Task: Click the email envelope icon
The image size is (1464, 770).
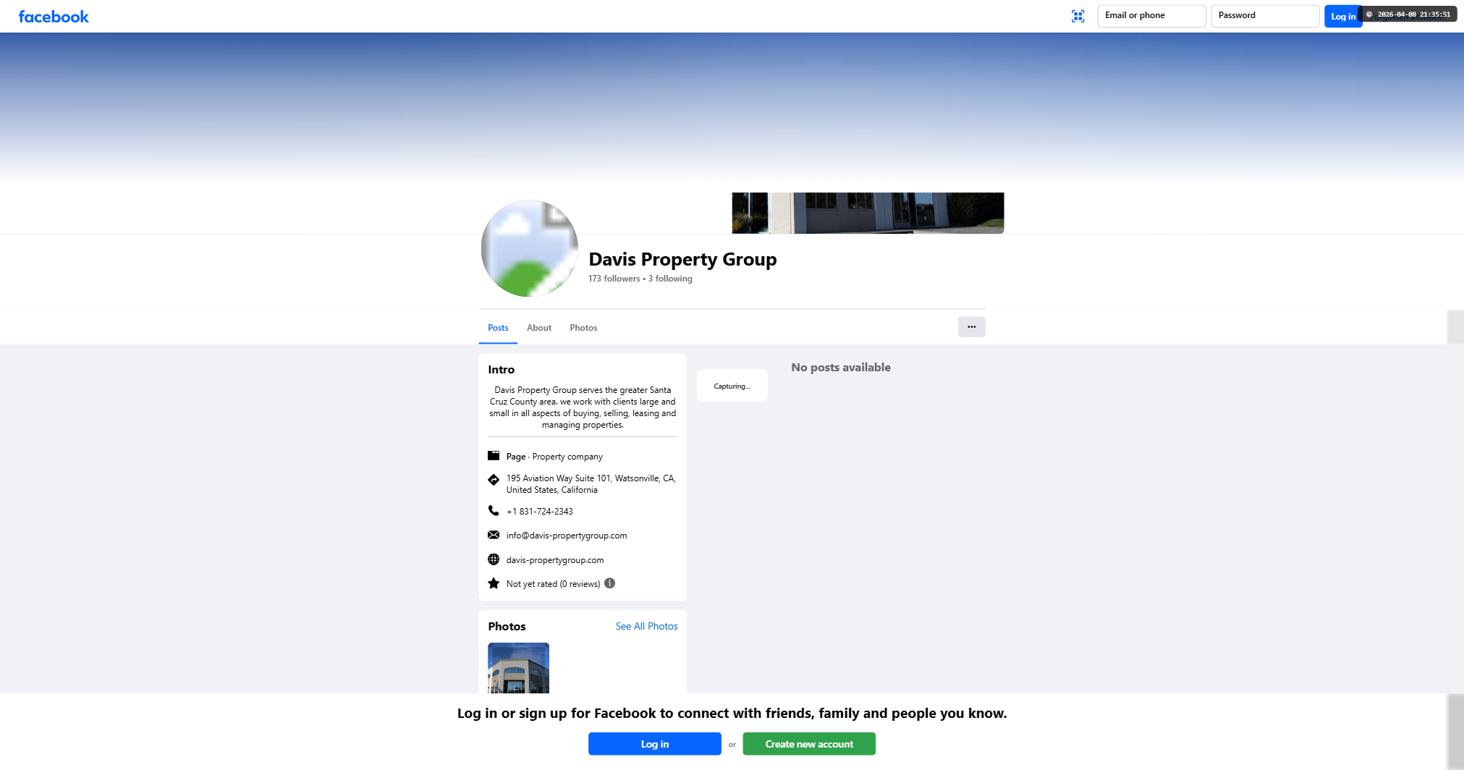Action: point(494,535)
